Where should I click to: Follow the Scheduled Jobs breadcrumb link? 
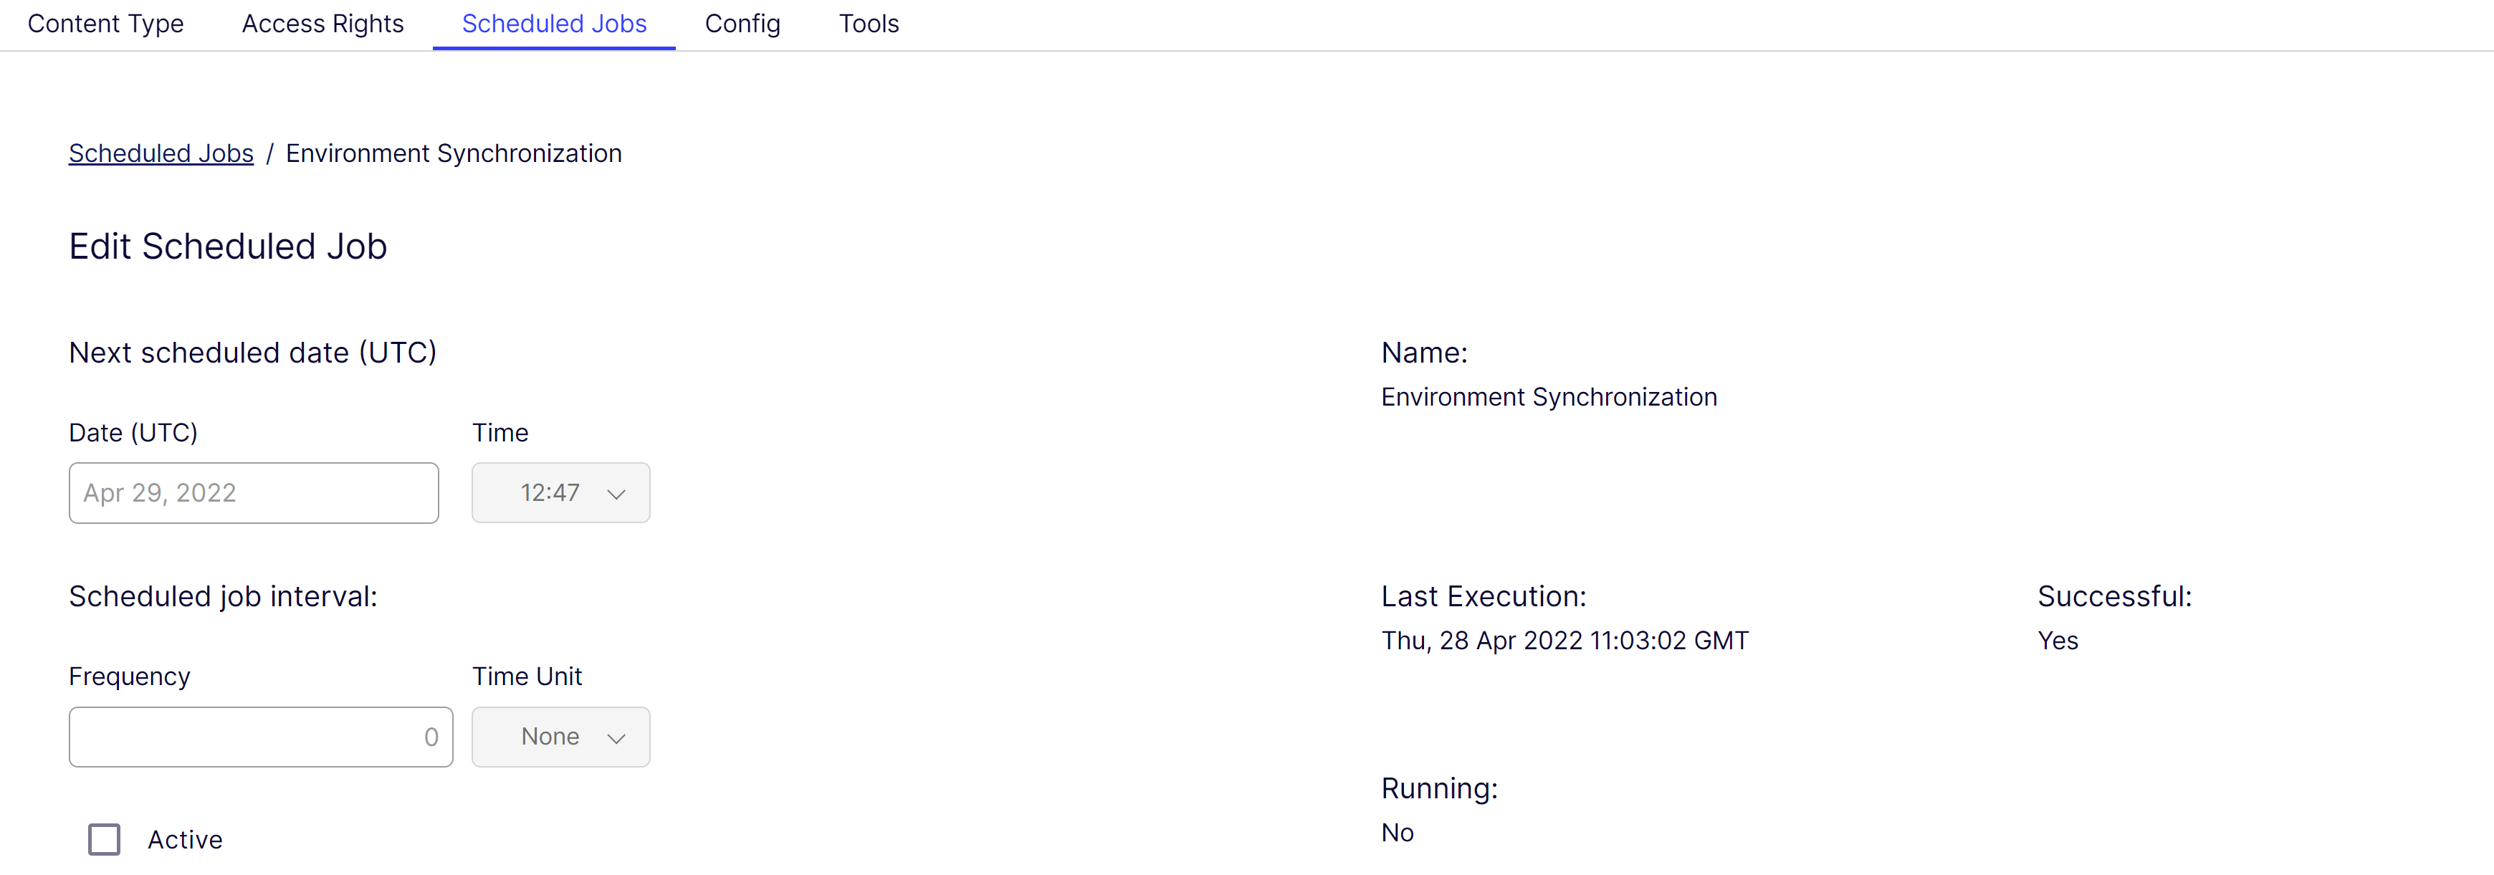(161, 153)
